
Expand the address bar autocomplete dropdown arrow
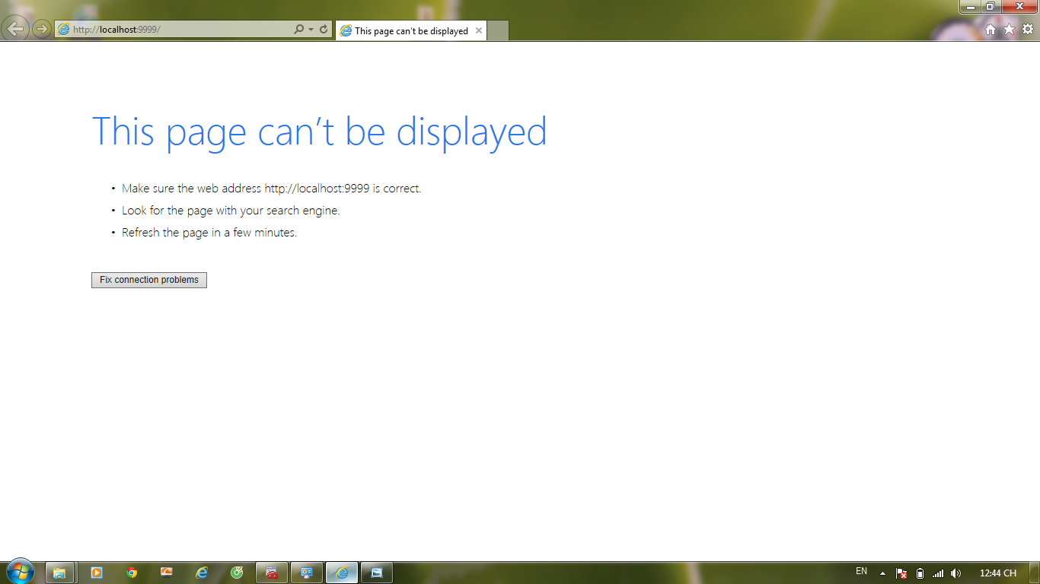point(311,30)
